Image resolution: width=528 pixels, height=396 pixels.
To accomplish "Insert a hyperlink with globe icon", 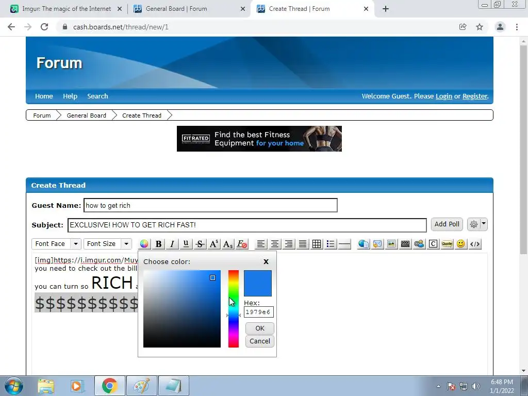I will (364, 244).
